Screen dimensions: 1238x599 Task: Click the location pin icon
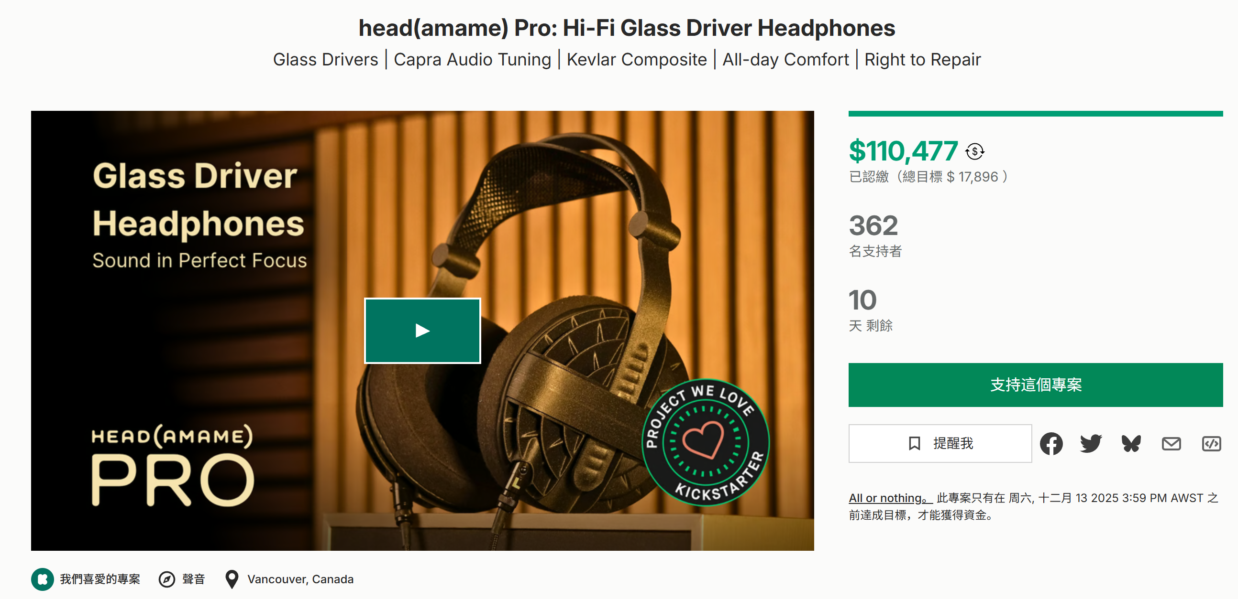(x=232, y=579)
